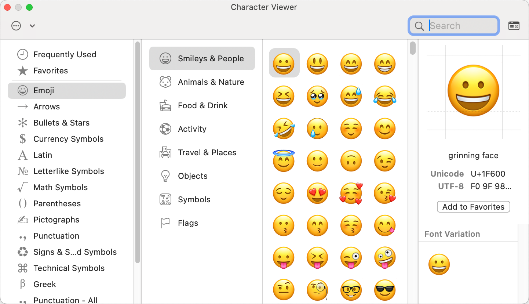This screenshot has width=529, height=304.
Task: Expand the chevron next to ellipsis button
Action: [32, 26]
